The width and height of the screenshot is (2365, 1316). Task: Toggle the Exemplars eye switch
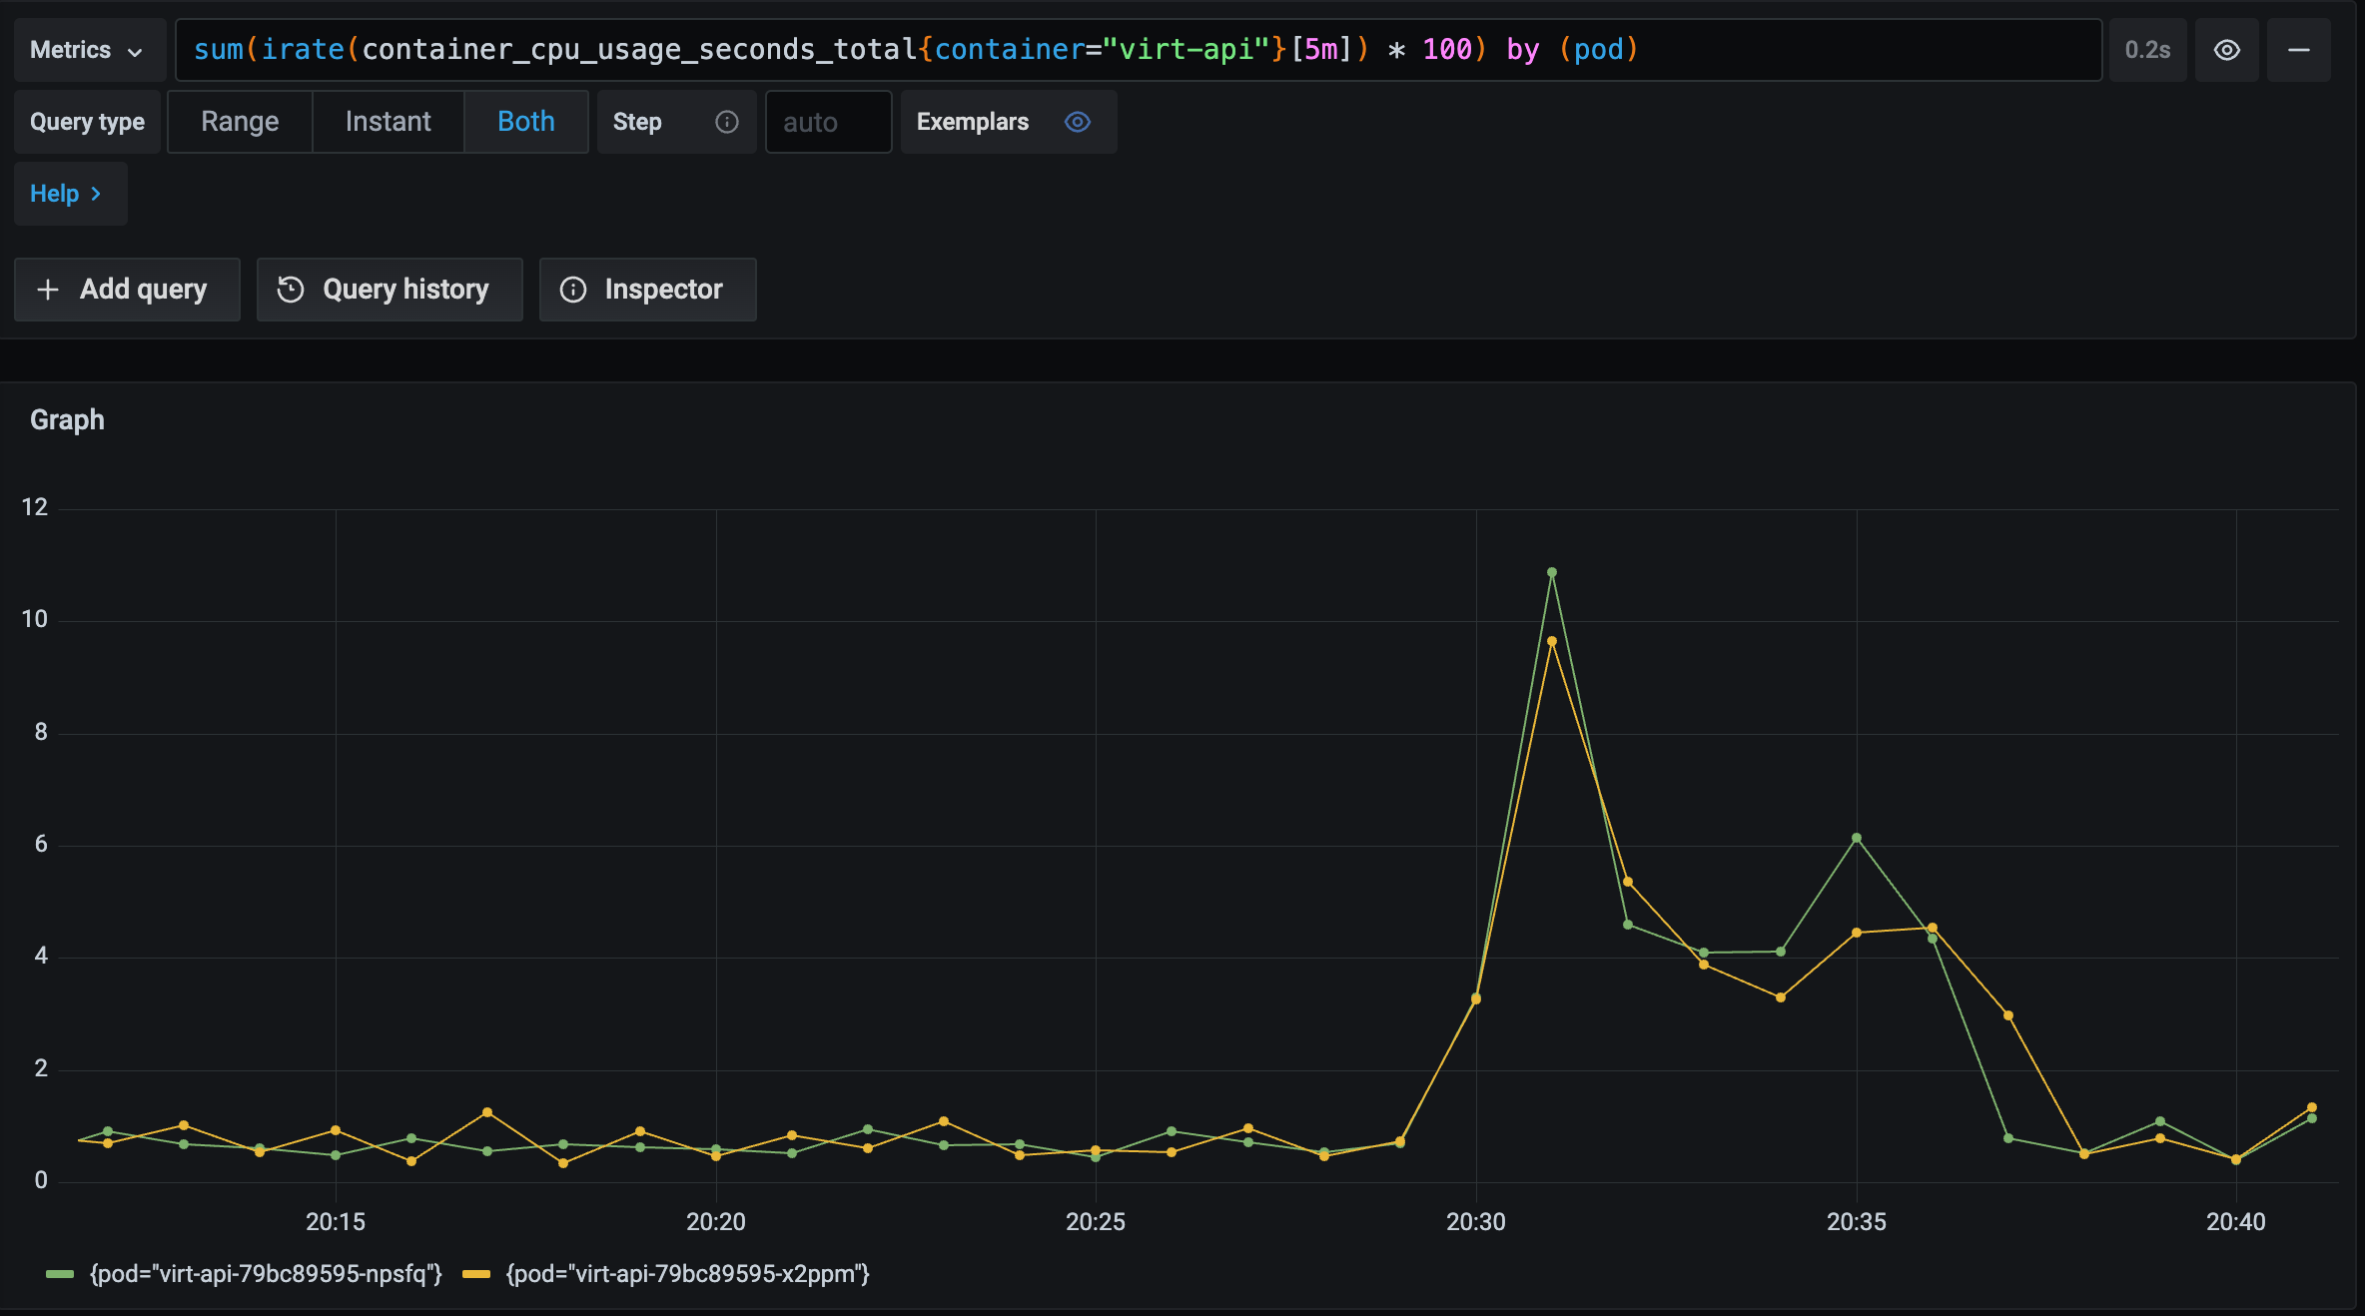pyautogui.click(x=1077, y=122)
